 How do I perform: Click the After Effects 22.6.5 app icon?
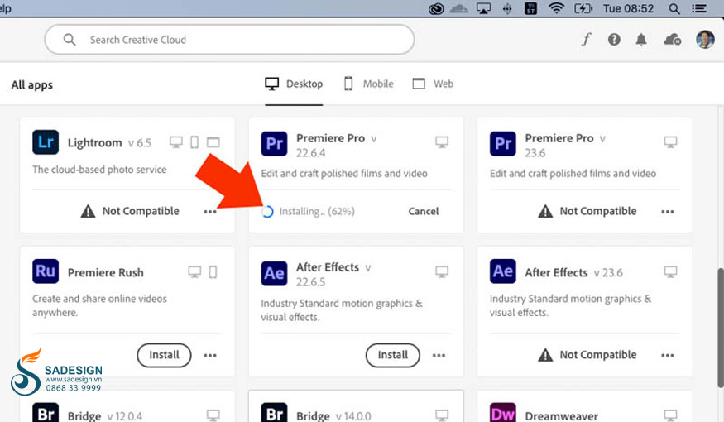coord(274,273)
